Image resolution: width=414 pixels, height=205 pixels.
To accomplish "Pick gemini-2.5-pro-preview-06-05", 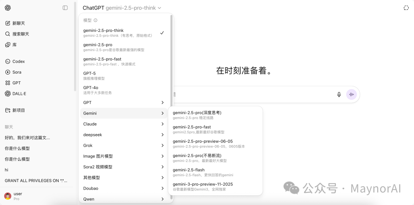I will pyautogui.click(x=215, y=144).
